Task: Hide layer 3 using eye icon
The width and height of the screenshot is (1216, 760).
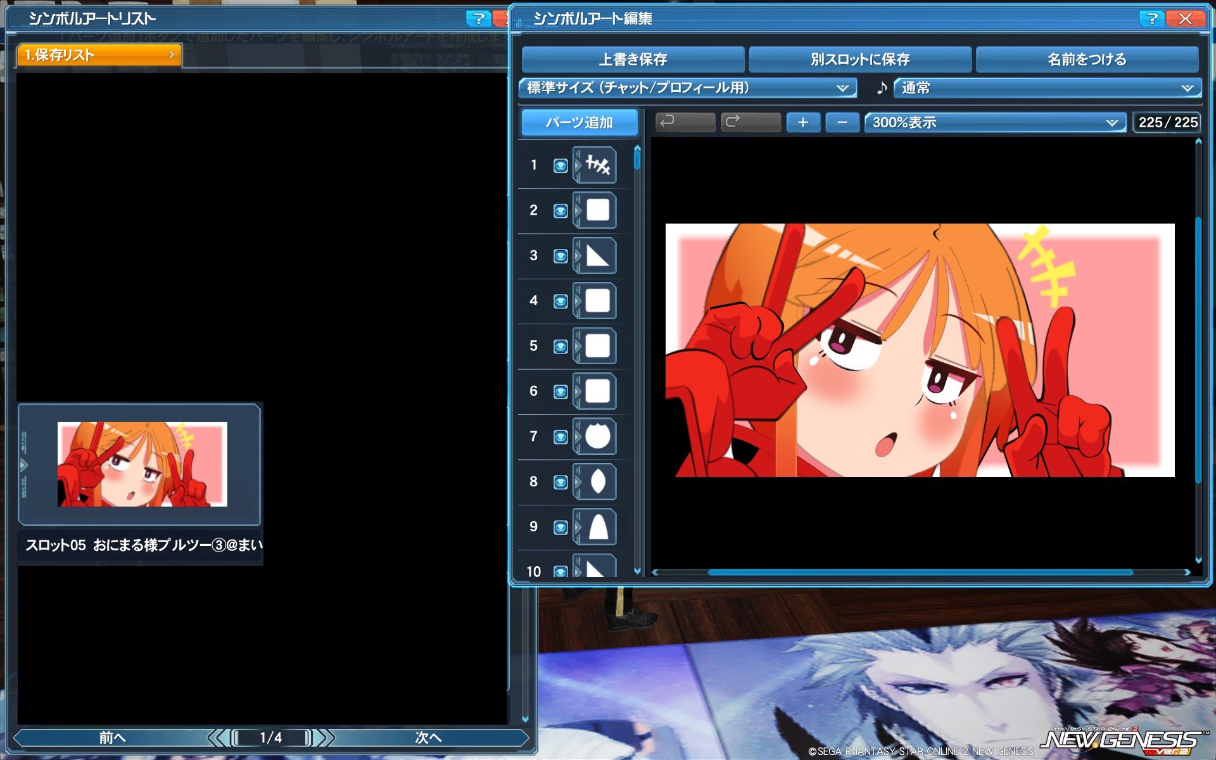Action: pyautogui.click(x=560, y=256)
